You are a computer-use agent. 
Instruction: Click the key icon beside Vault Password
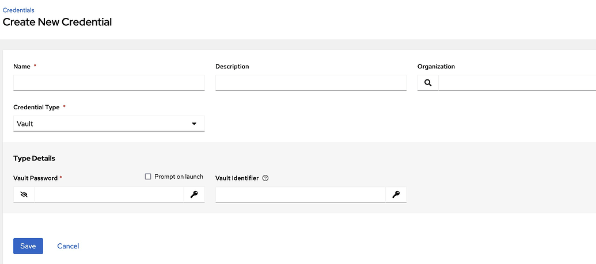[x=194, y=195]
